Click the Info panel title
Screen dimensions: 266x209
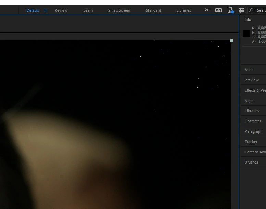(x=248, y=19)
